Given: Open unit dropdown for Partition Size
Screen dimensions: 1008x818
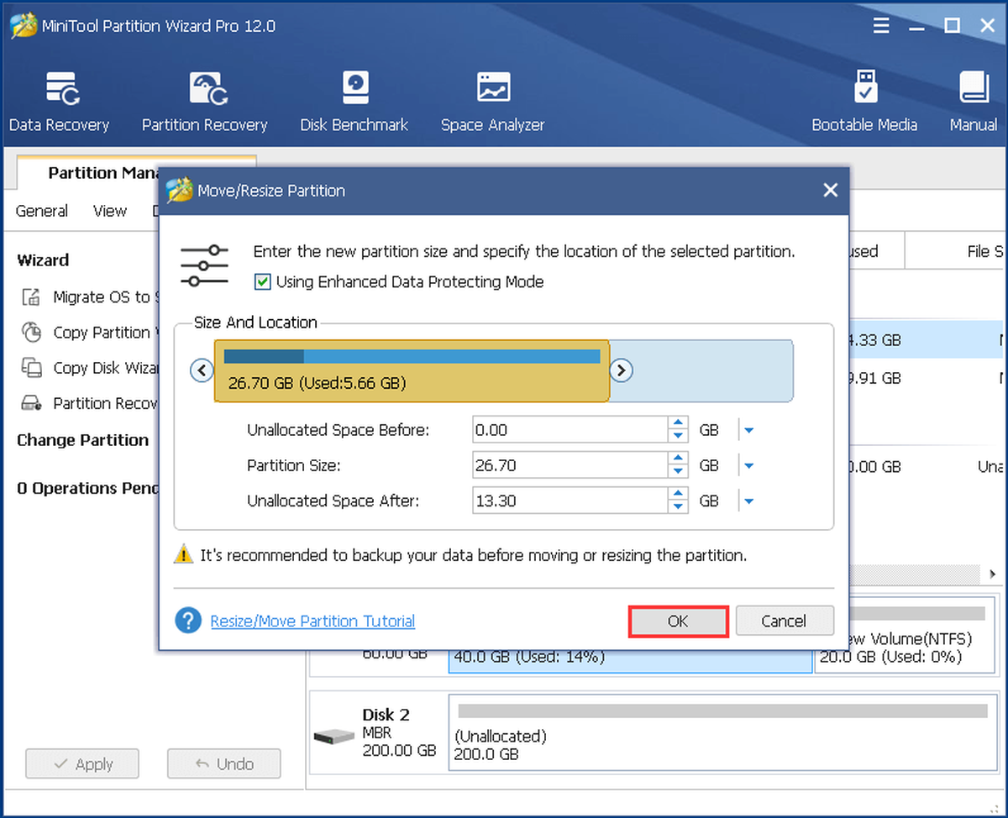Looking at the screenshot, I should [749, 465].
